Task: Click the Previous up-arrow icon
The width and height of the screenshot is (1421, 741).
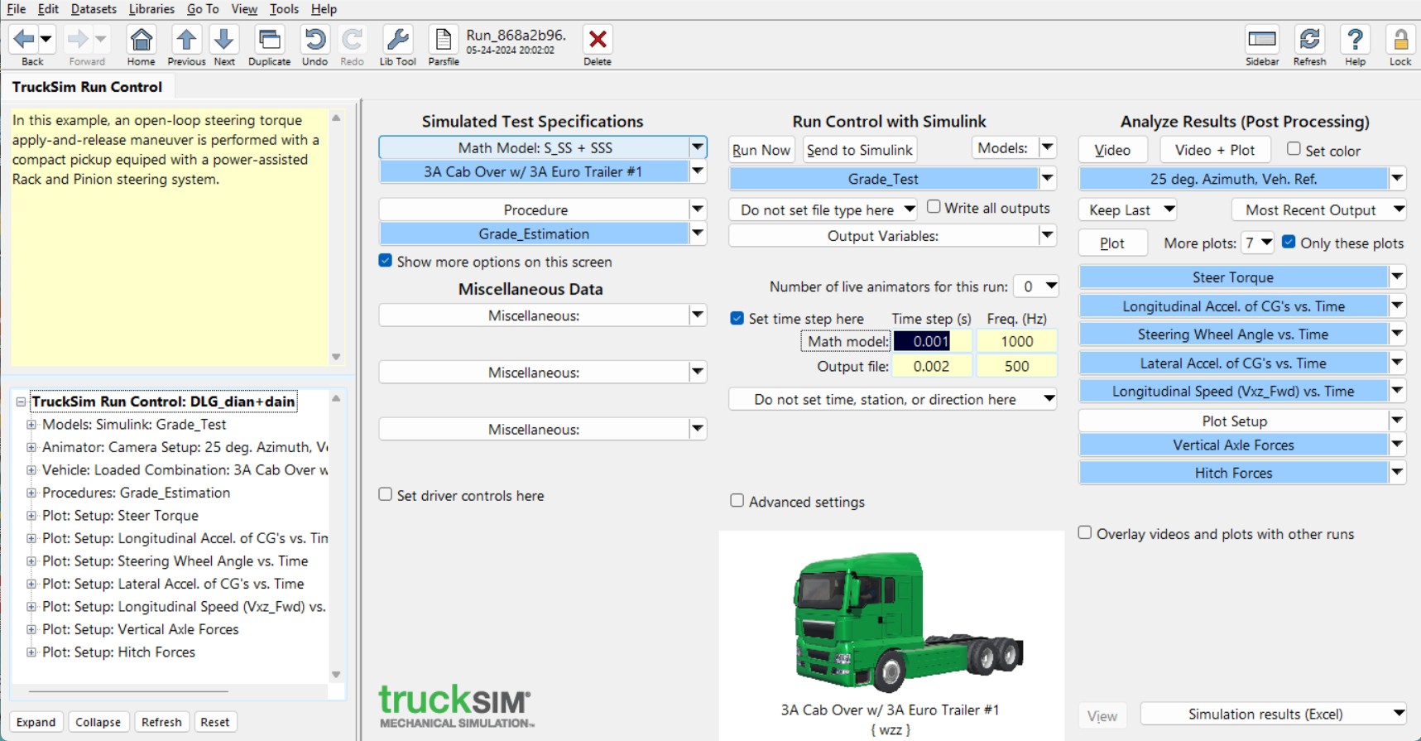Action: tap(186, 39)
